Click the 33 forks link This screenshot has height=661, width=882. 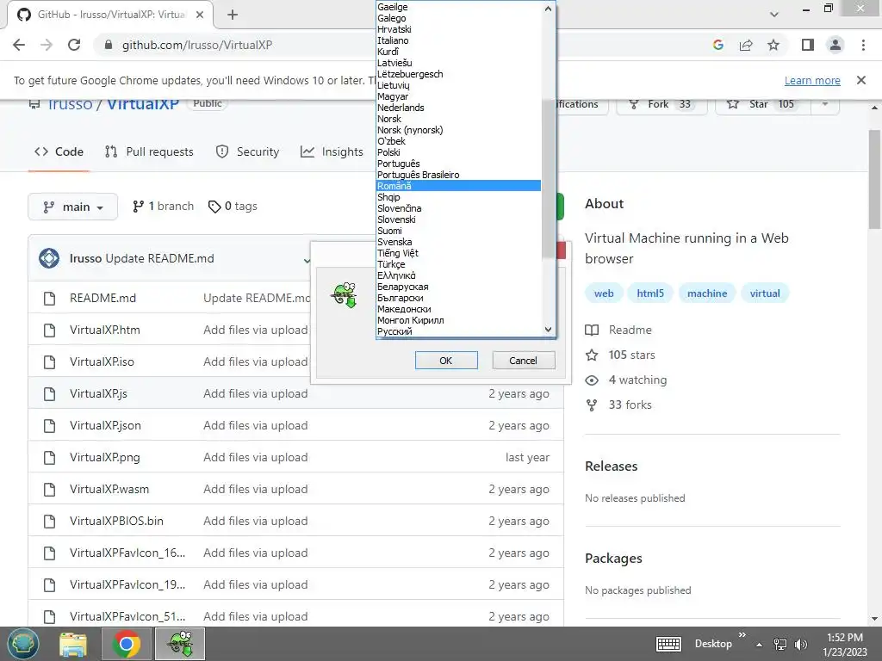618,405
